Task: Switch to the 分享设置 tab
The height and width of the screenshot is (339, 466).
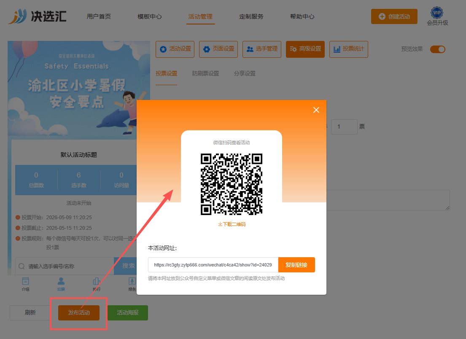Action: coord(245,73)
